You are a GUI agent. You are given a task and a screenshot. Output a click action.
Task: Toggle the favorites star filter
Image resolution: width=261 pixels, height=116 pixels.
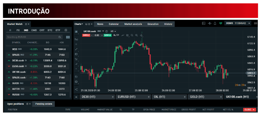coord(10,30)
